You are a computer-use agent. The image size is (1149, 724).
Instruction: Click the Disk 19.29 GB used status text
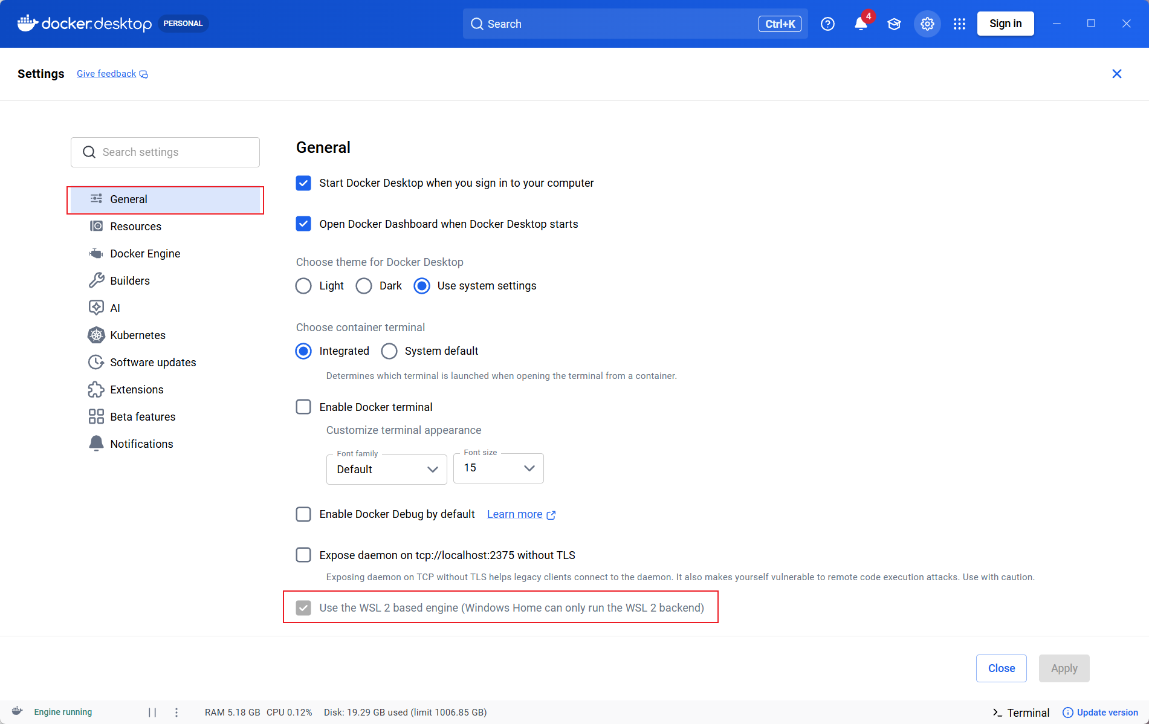[x=405, y=713]
